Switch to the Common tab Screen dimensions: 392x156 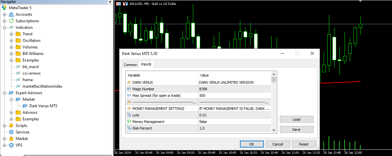(130, 65)
